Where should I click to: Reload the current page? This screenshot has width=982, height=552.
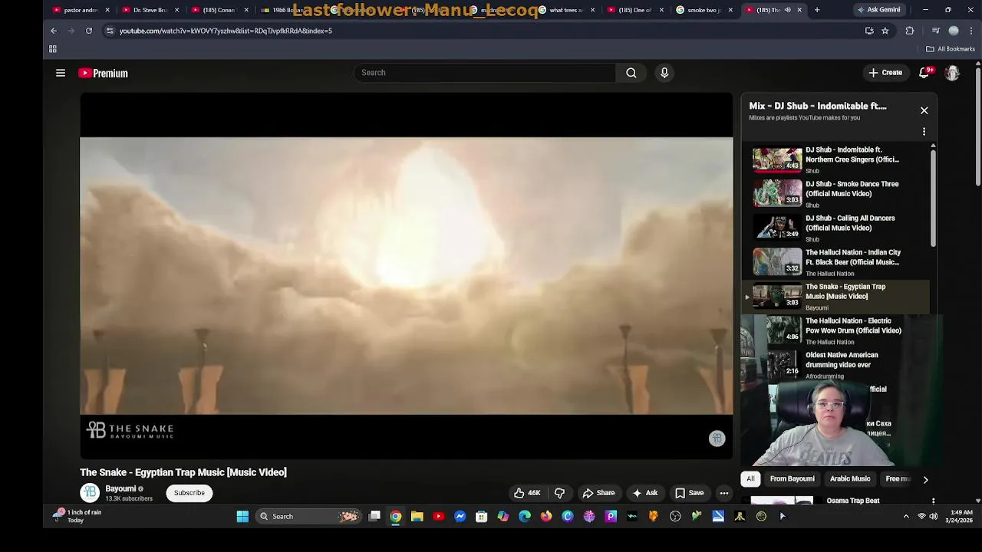[x=89, y=31]
